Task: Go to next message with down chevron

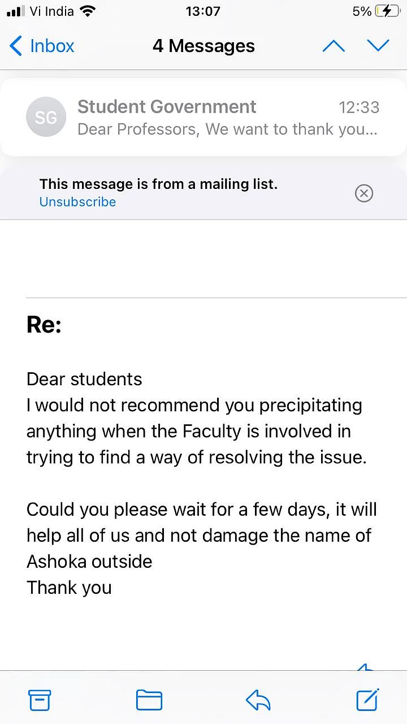Action: [x=378, y=46]
